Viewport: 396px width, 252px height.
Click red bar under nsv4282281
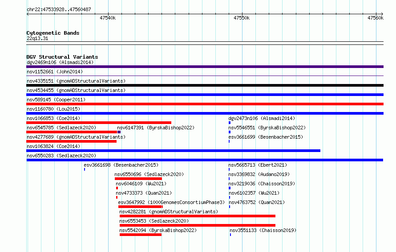[198, 216]
